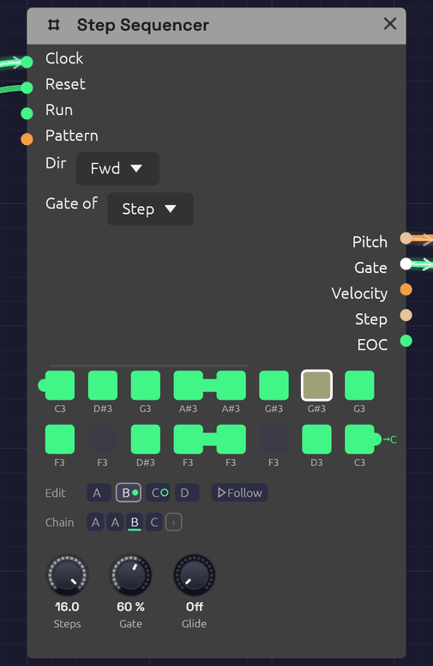Click the 60 % gate value
Image resolution: width=433 pixels, height=666 pixels.
click(130, 607)
